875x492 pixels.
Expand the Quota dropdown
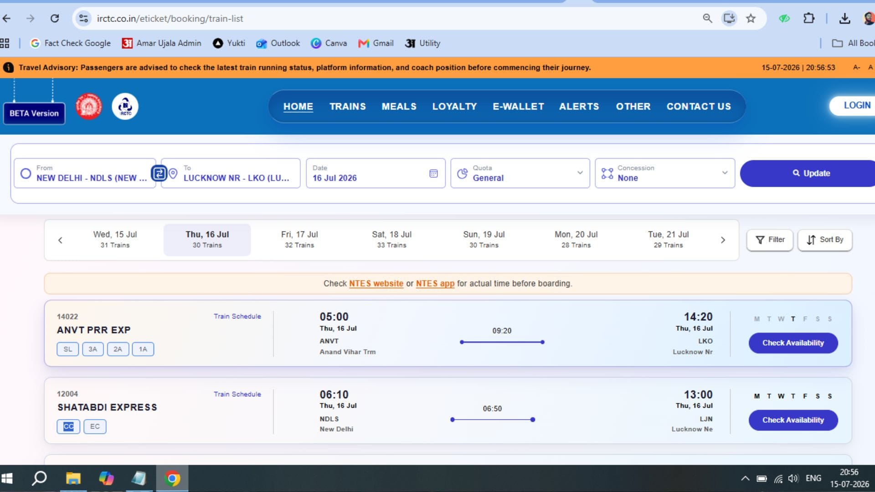pos(520,173)
